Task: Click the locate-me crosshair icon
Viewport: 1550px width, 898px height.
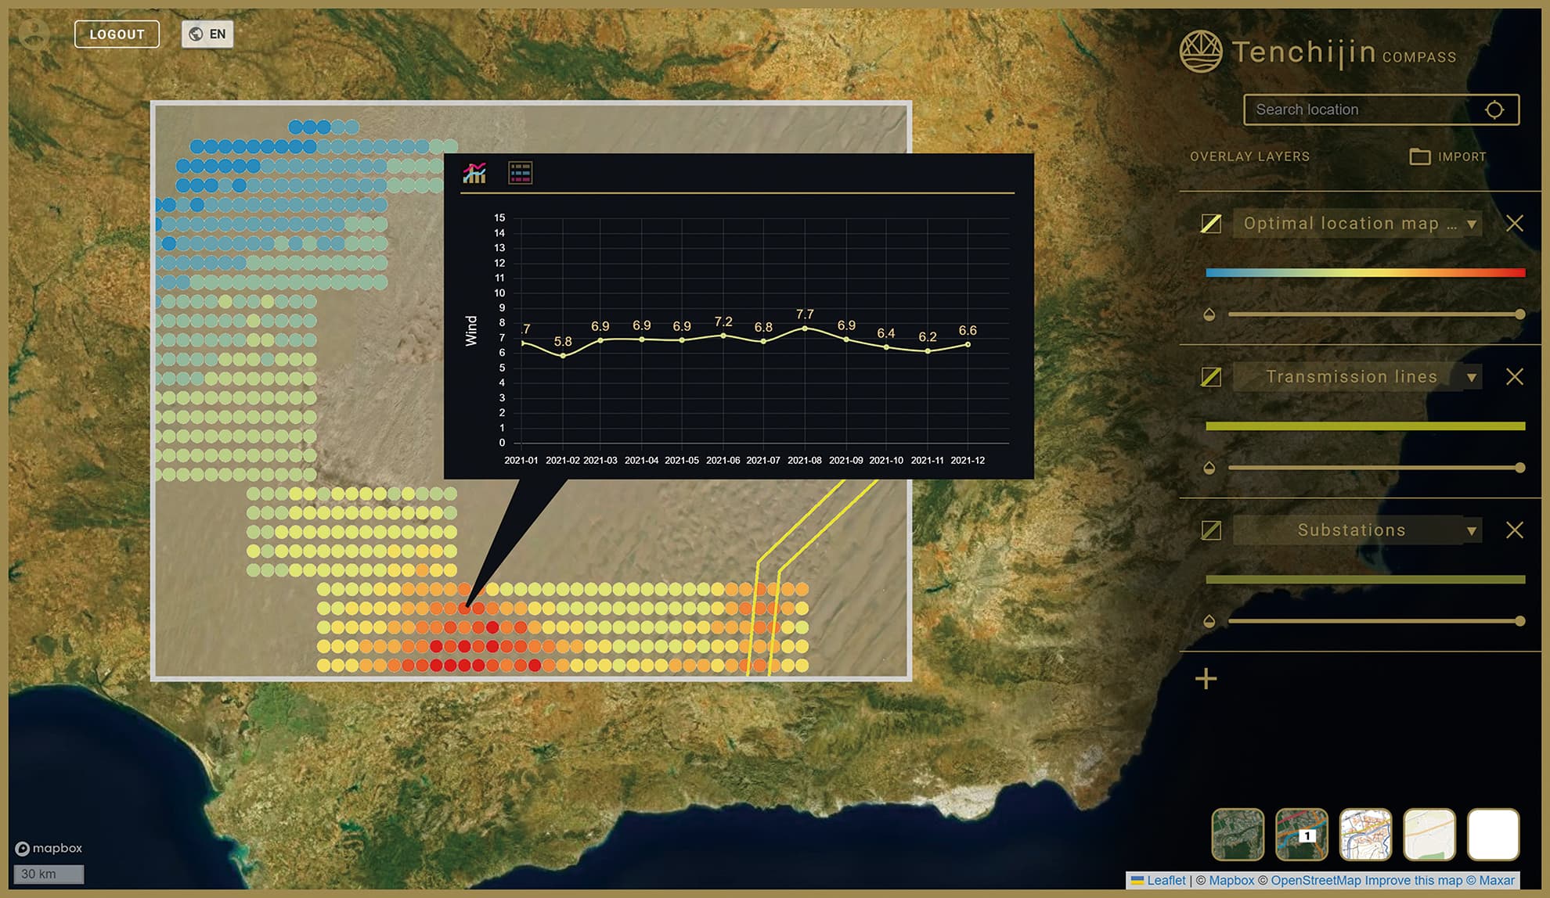Action: point(1494,110)
